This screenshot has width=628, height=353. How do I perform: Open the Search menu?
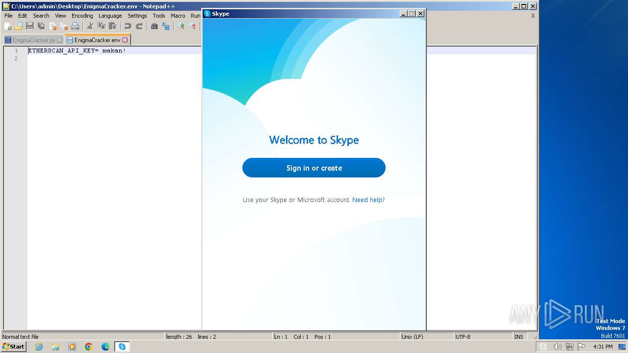click(x=41, y=16)
